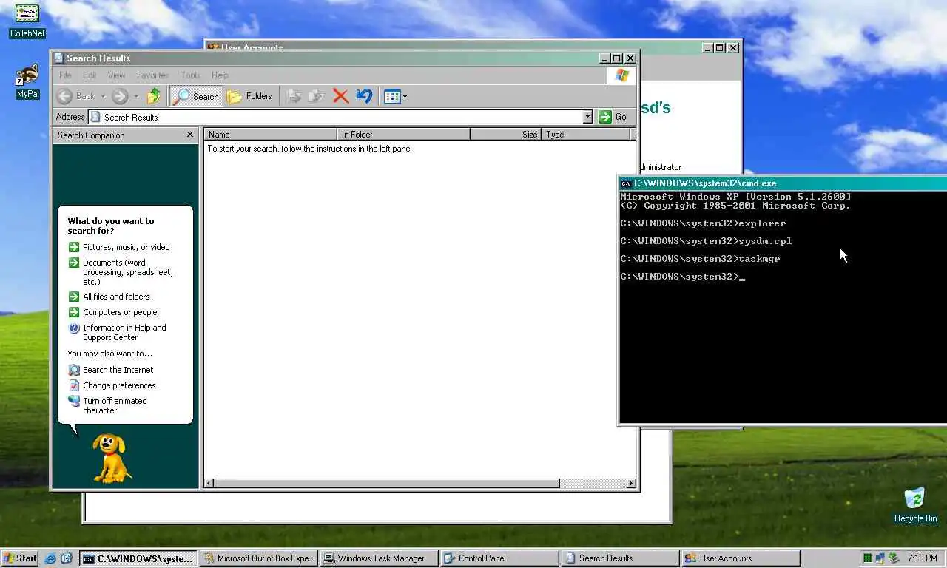Select the CollabNet desktop icon

(27, 21)
